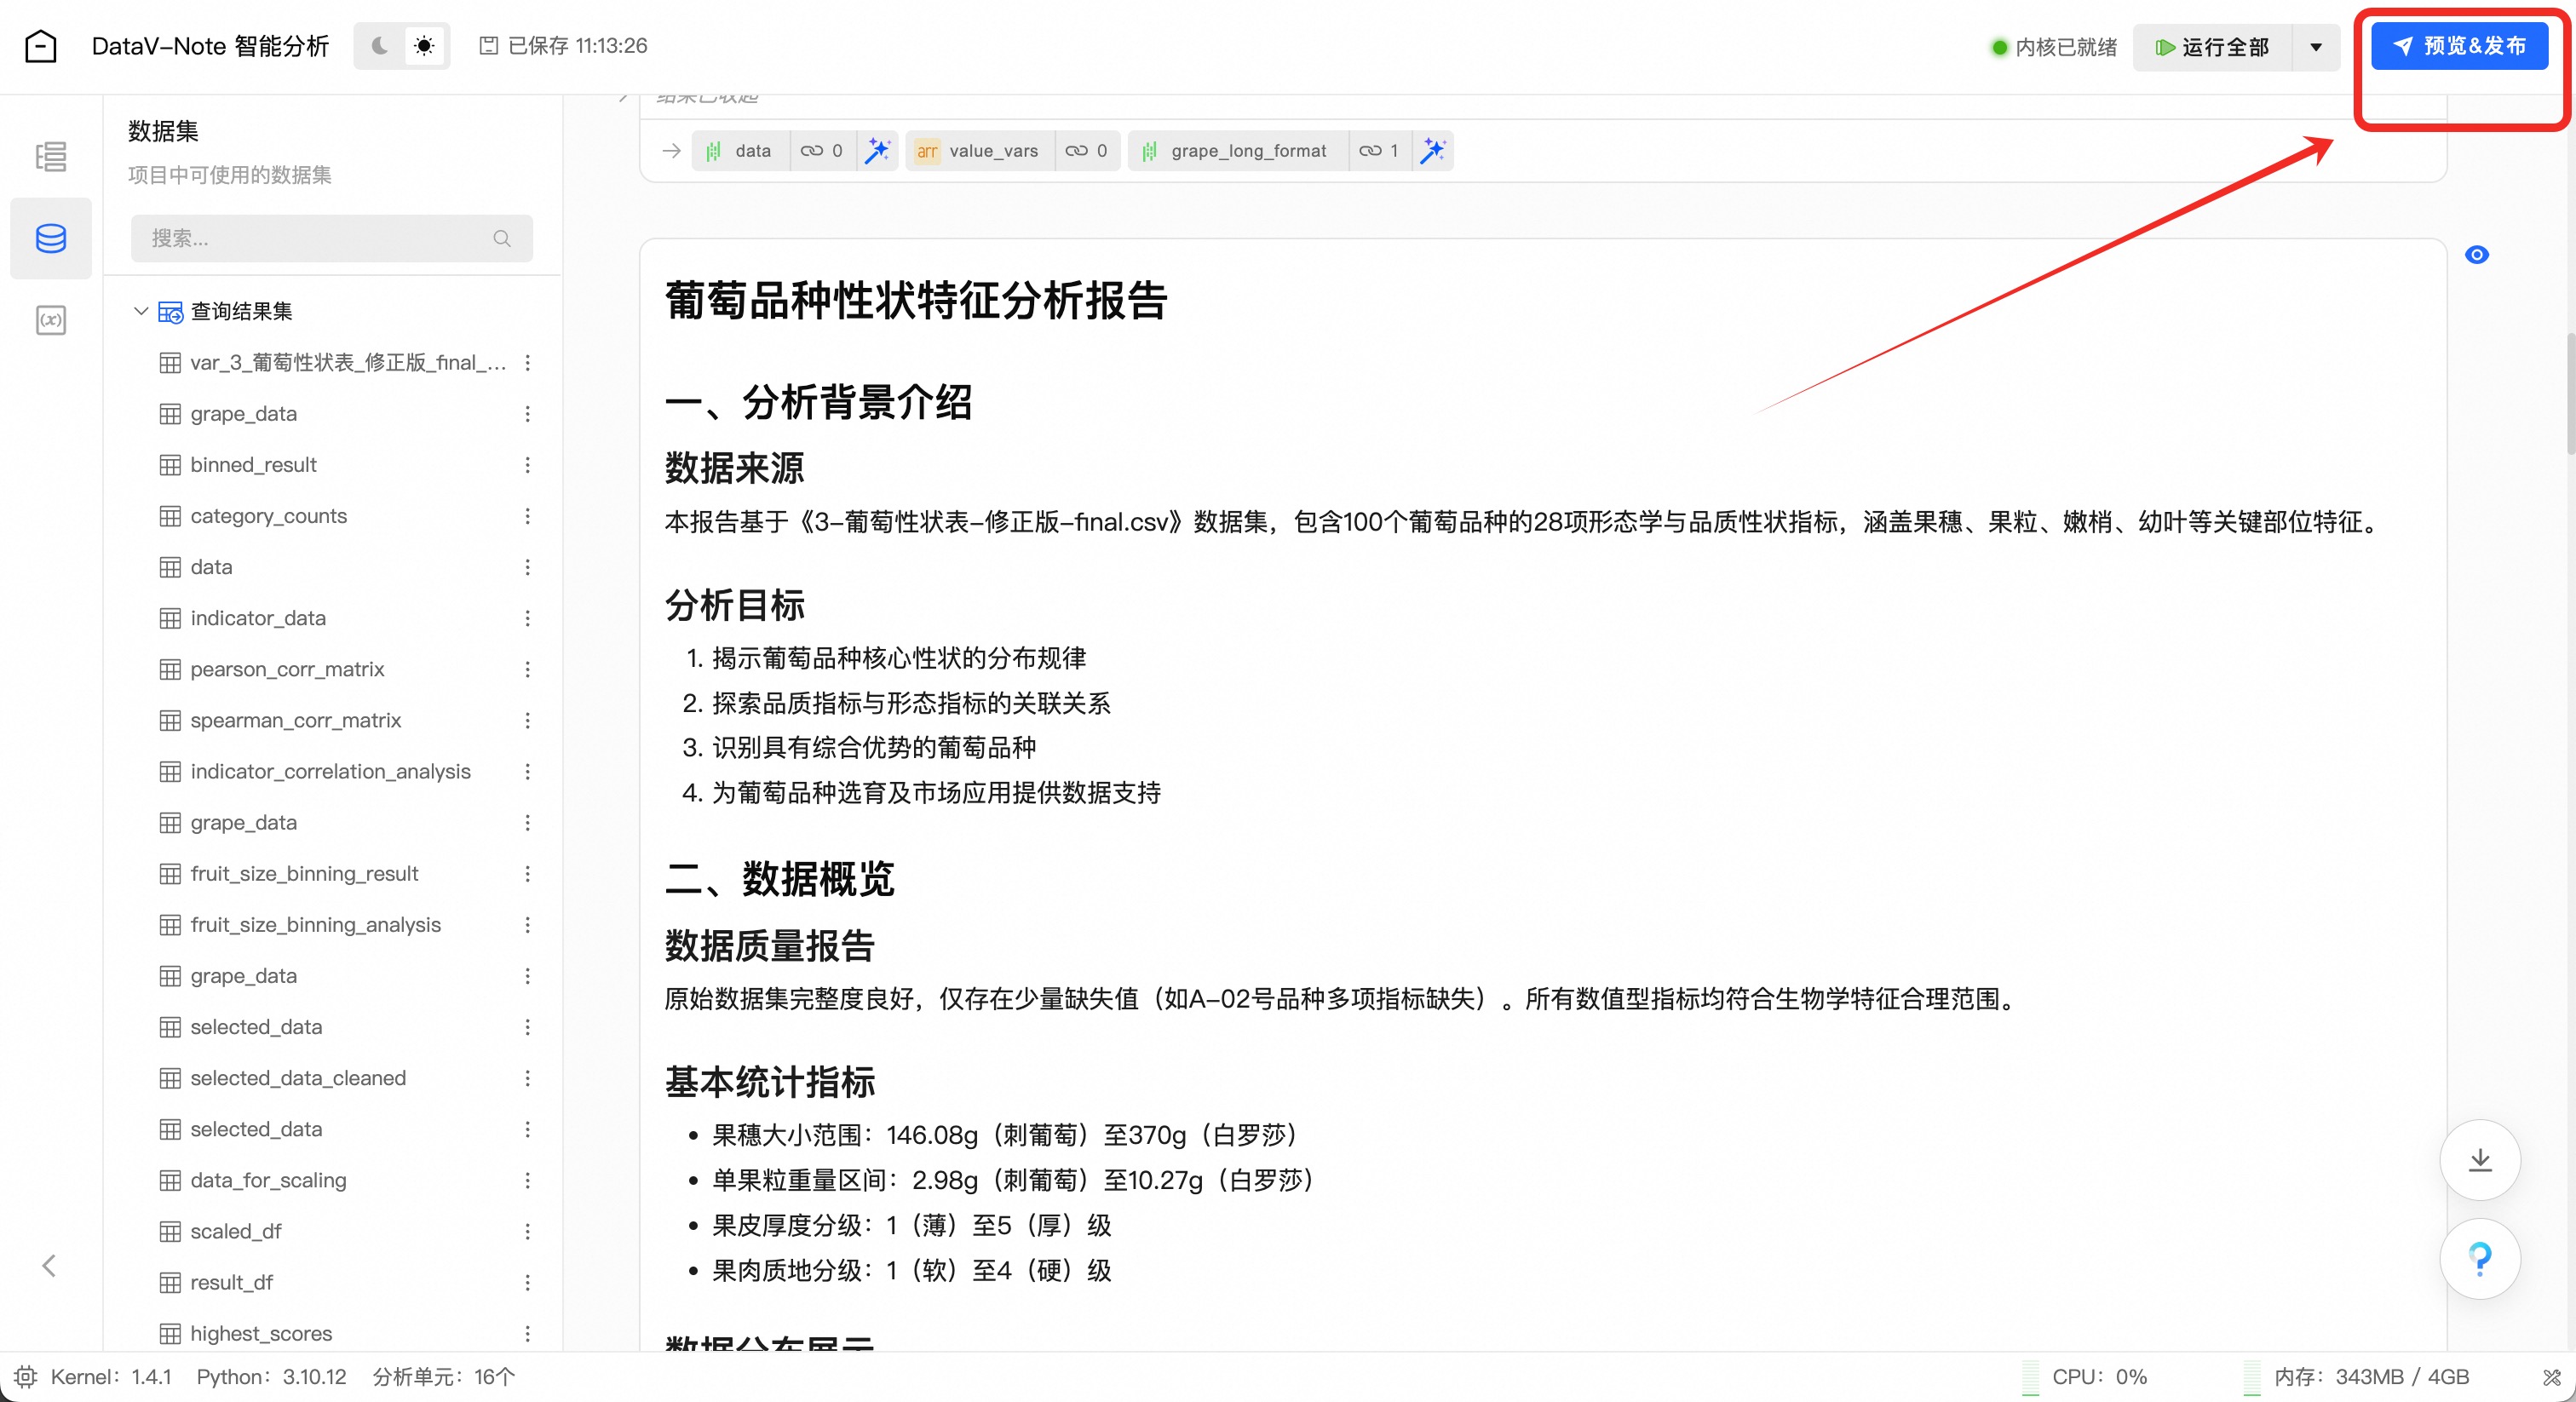This screenshot has height=1402, width=2576.
Task: Open the more menu for binned_result
Action: (527, 465)
